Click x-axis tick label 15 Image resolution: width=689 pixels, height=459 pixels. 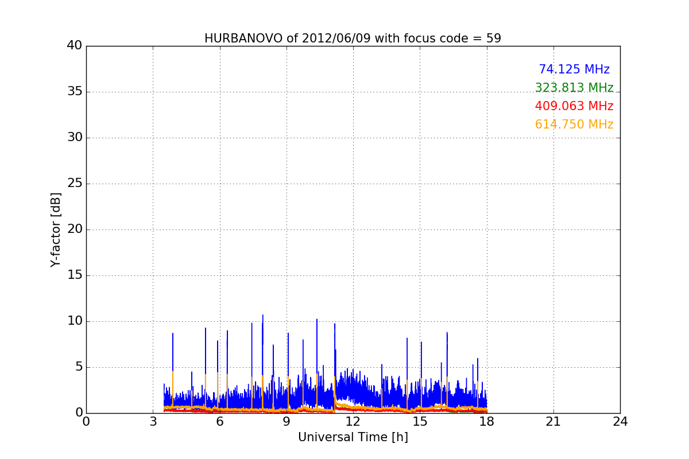[420, 422]
